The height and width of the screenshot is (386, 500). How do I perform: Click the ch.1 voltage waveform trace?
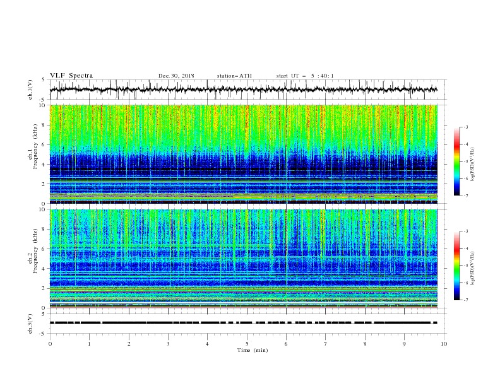[243, 90]
